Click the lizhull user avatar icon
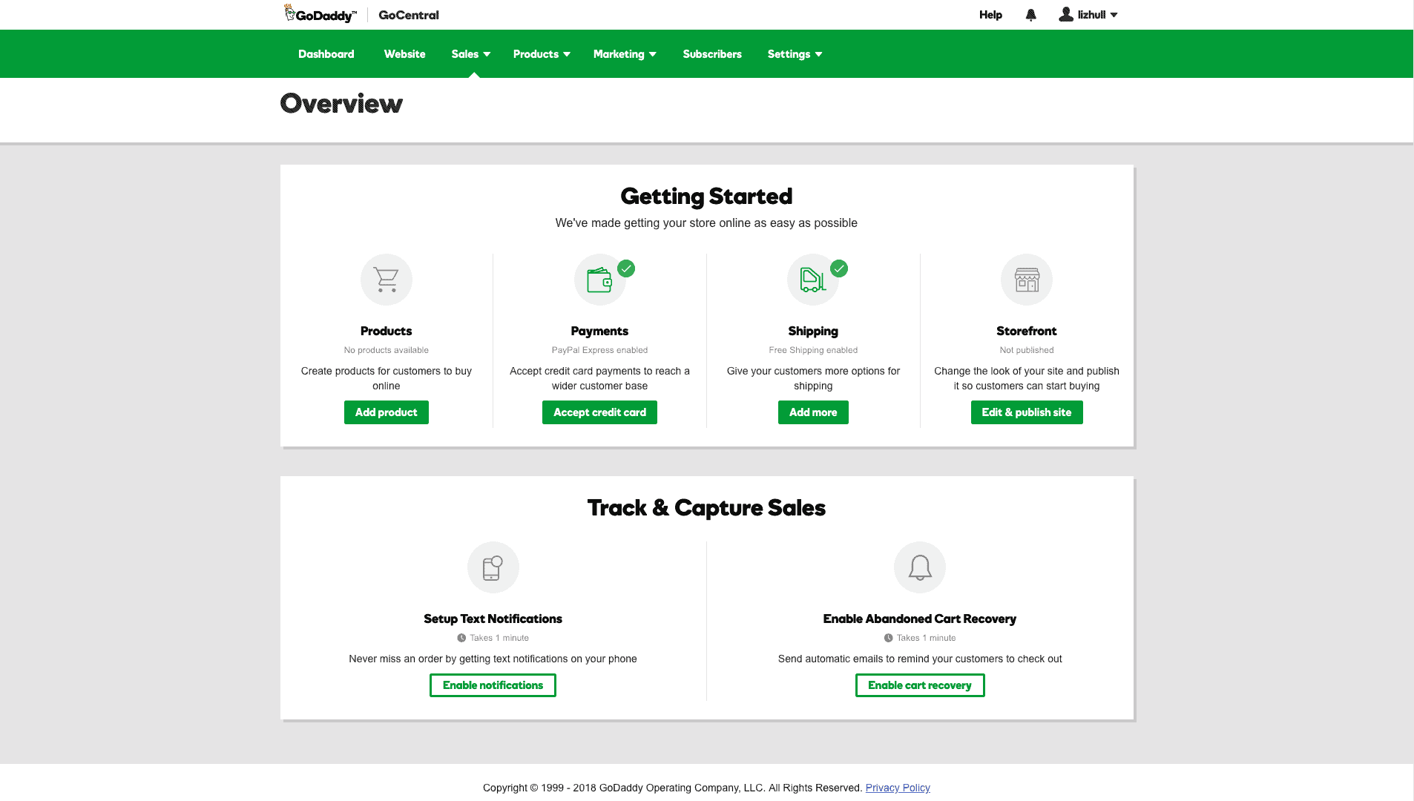 1066,14
